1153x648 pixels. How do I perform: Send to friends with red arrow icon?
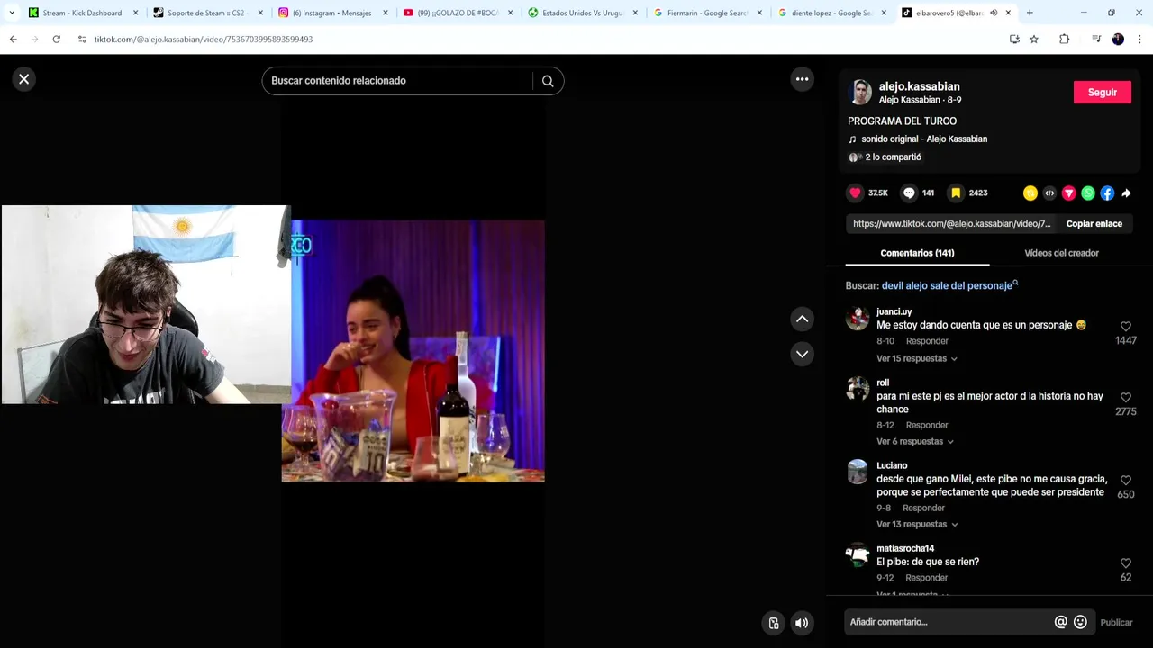point(1068,193)
